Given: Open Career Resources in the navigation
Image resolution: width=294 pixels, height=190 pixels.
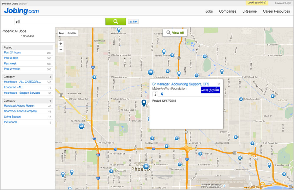Looking at the screenshot, I should [276, 11].
